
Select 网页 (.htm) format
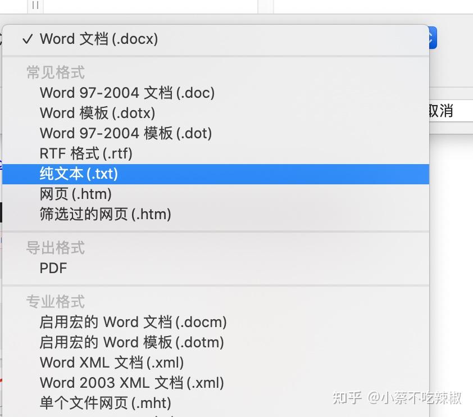pos(76,194)
